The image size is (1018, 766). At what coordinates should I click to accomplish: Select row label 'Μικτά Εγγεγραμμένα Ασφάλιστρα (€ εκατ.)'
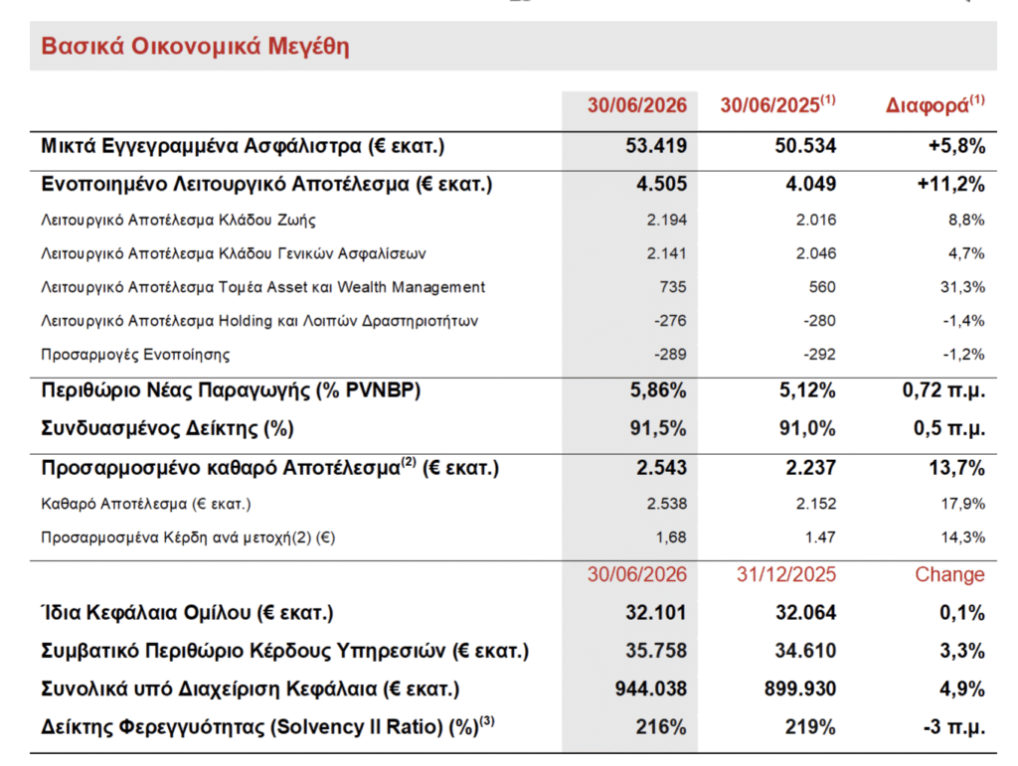click(x=243, y=146)
